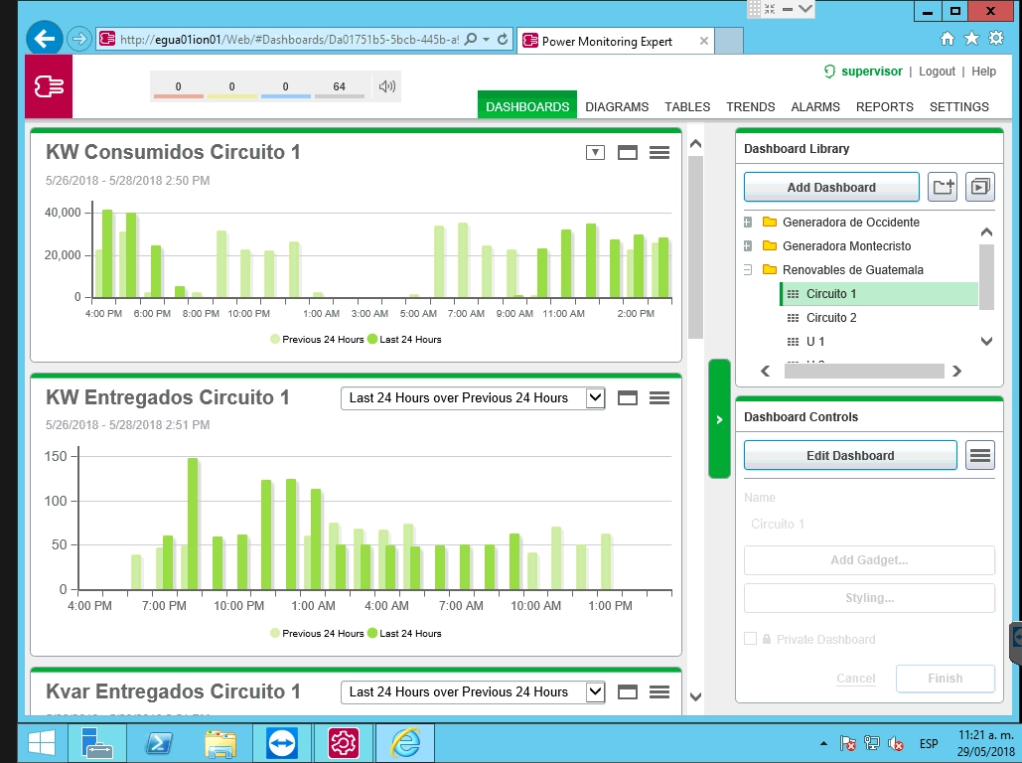Maximize the Kvar Entregados Circuito 1 gadget
Image resolution: width=1022 pixels, height=763 pixels.
coord(627,691)
